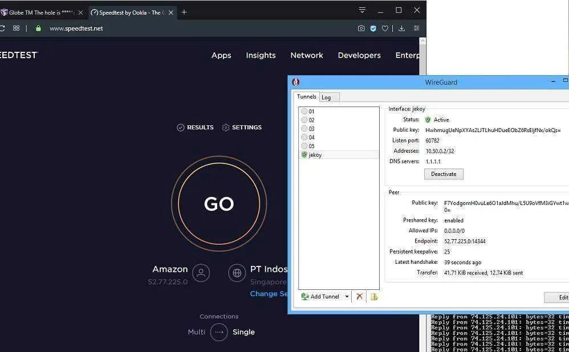Minimize the WireGuard window

point(553,81)
